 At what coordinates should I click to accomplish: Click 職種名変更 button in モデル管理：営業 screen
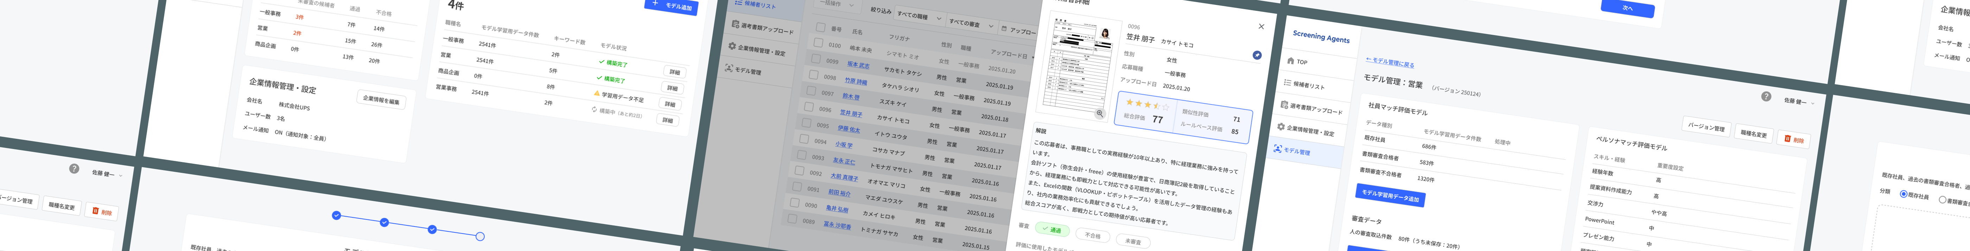point(1754,134)
